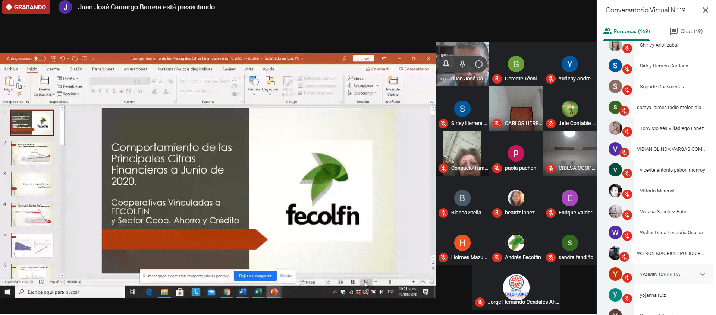This screenshot has width=716, height=315.
Task: Click the Inic. ses. sign-in button
Action: (x=363, y=58)
